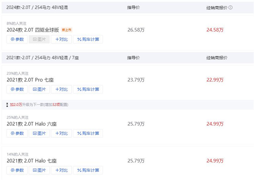View 图片 of 2021款 Pro 七座
This screenshot has width=254, height=180.
39,89
